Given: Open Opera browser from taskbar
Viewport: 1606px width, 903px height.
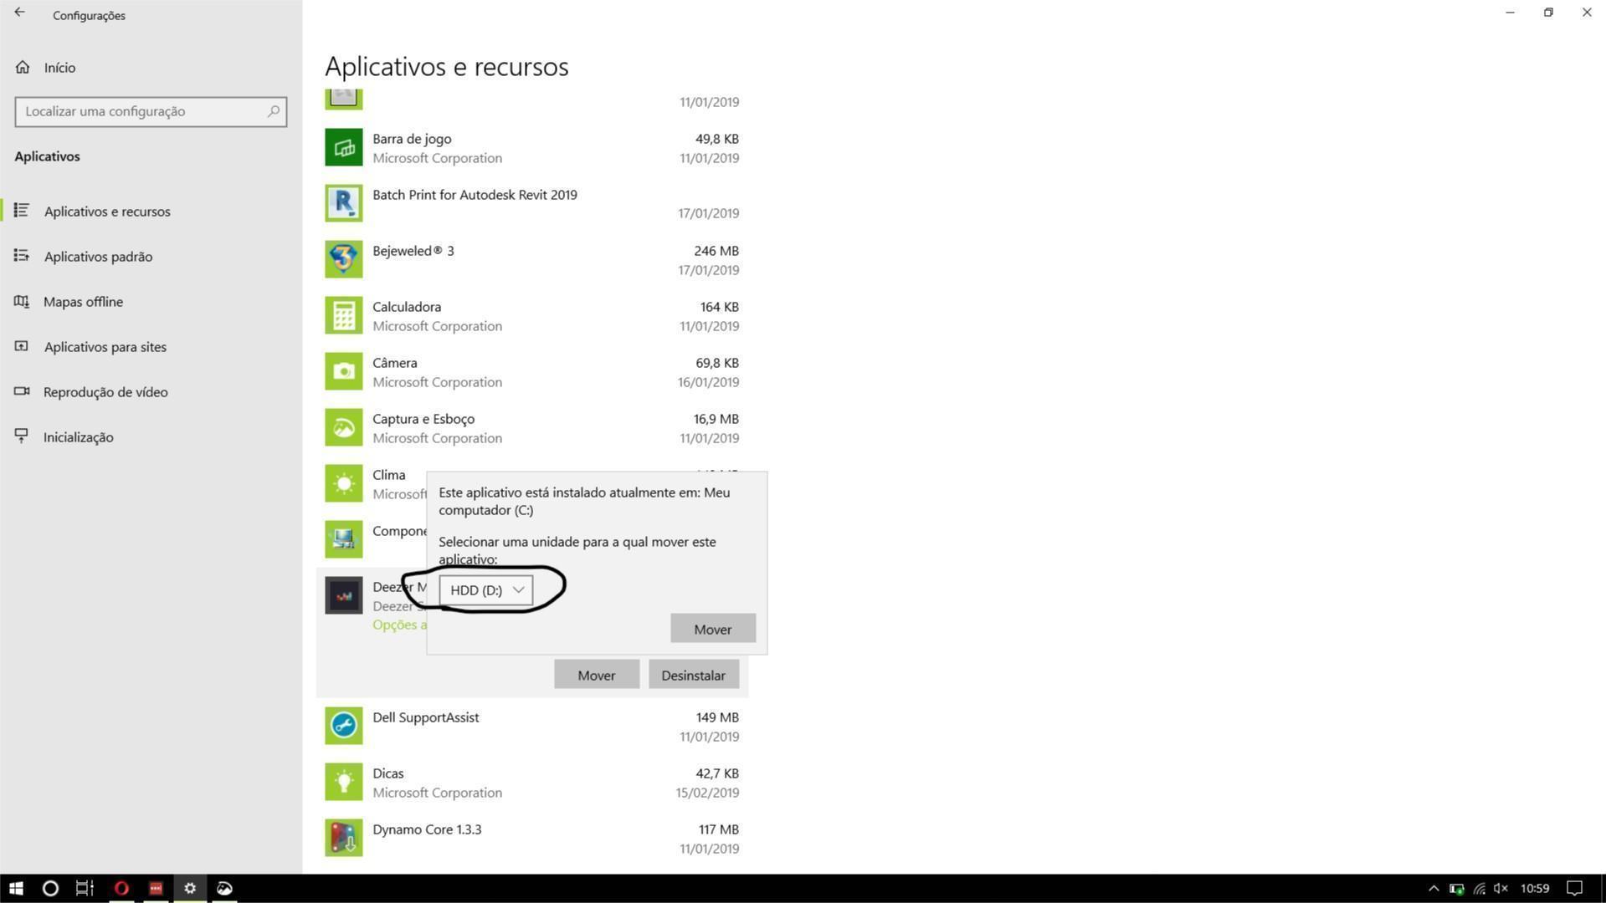Looking at the screenshot, I should coord(121,888).
